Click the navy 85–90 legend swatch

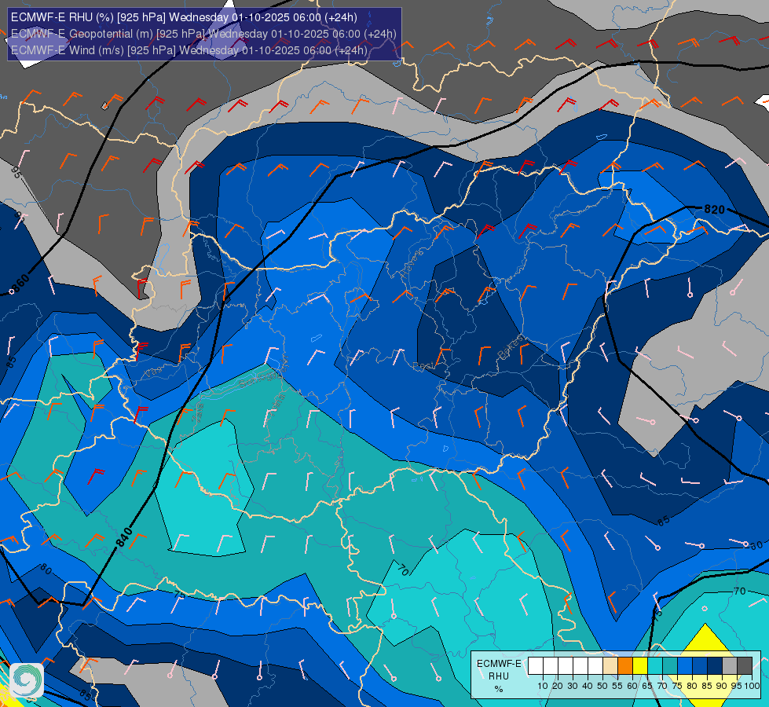click(715, 666)
